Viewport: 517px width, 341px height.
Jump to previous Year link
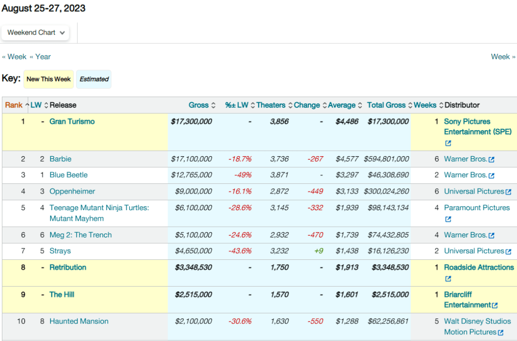pyautogui.click(x=40, y=56)
